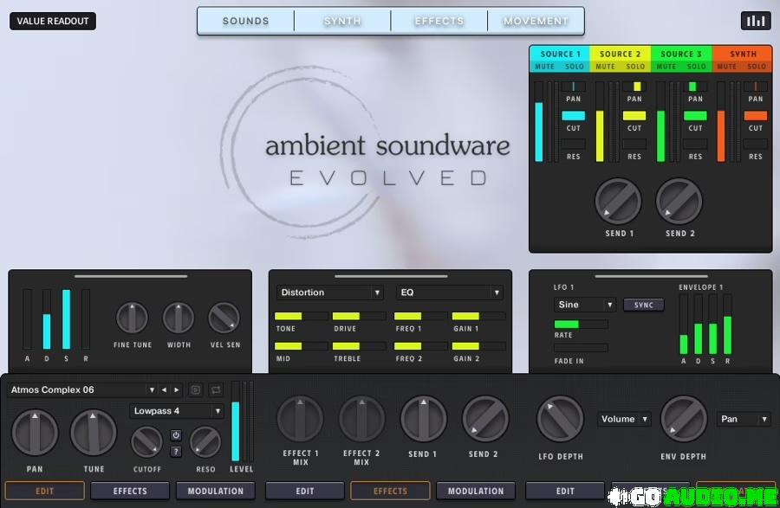Open the Lowpass 4 filter type dropdown
Image resolution: width=780 pixels, height=508 pixels.
pos(177,411)
